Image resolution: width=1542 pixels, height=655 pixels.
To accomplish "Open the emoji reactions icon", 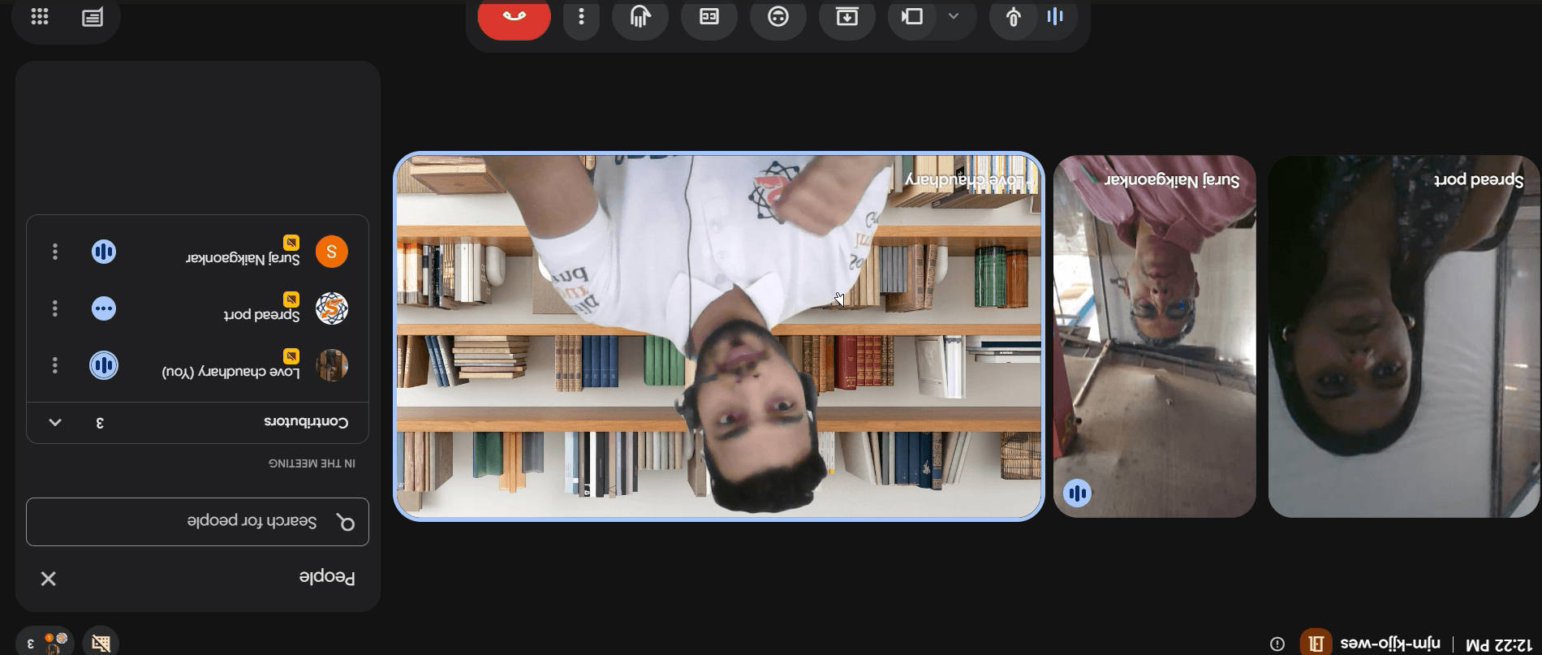I will (x=778, y=17).
